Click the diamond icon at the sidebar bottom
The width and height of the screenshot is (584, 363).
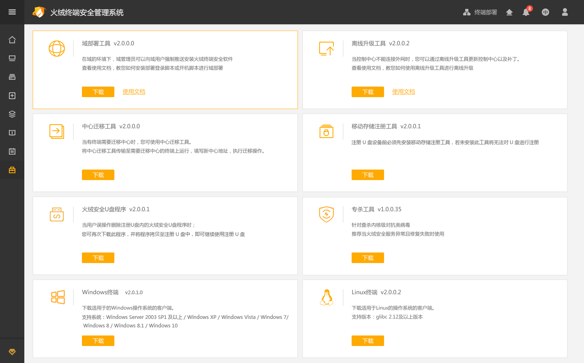[12, 352]
